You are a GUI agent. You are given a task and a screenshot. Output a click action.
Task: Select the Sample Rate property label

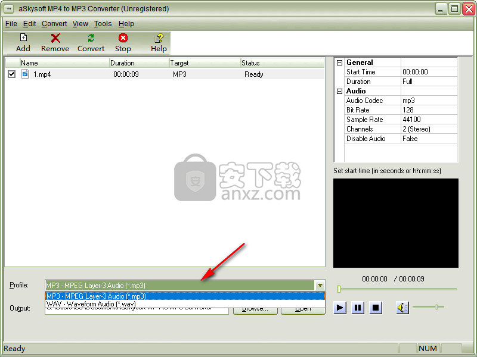364,120
